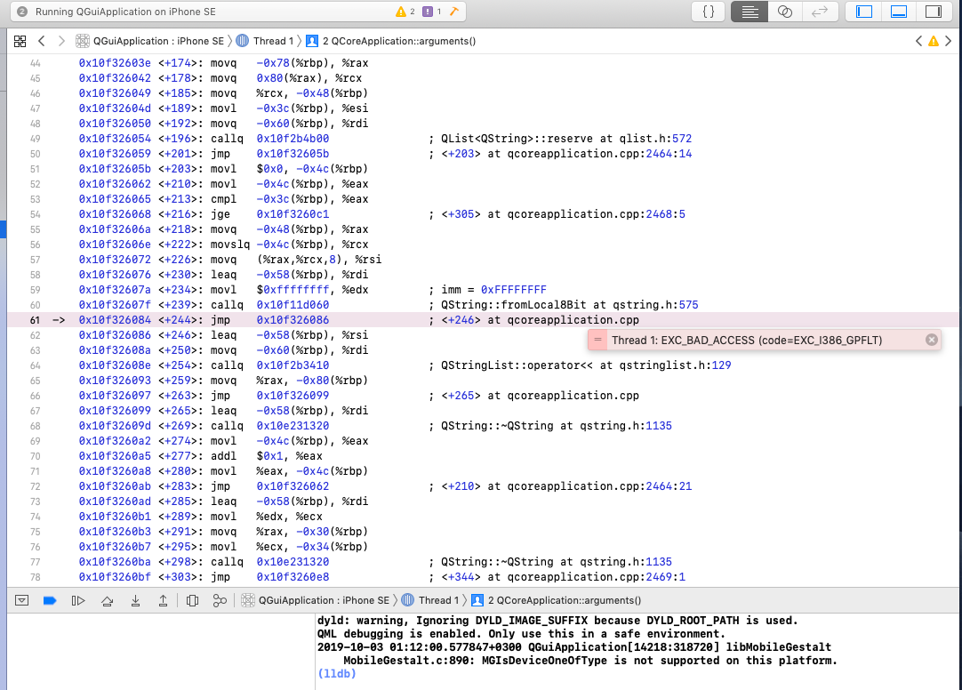
Task: Open the version editor
Action: pyautogui.click(x=819, y=12)
